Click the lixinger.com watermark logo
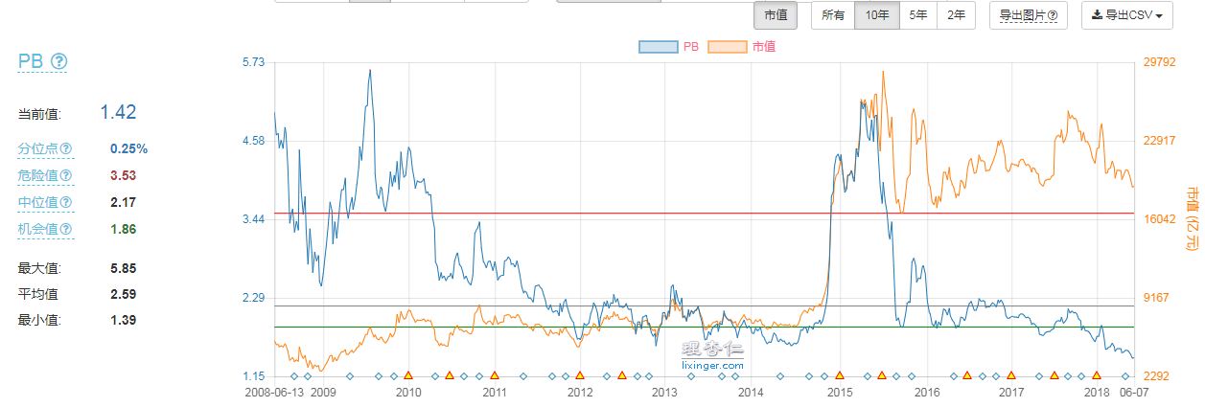Image resolution: width=1205 pixels, height=407 pixels. coord(712,355)
